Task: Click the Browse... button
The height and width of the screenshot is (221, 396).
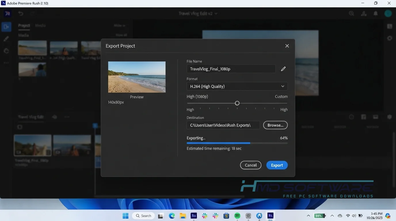Action: (275, 125)
